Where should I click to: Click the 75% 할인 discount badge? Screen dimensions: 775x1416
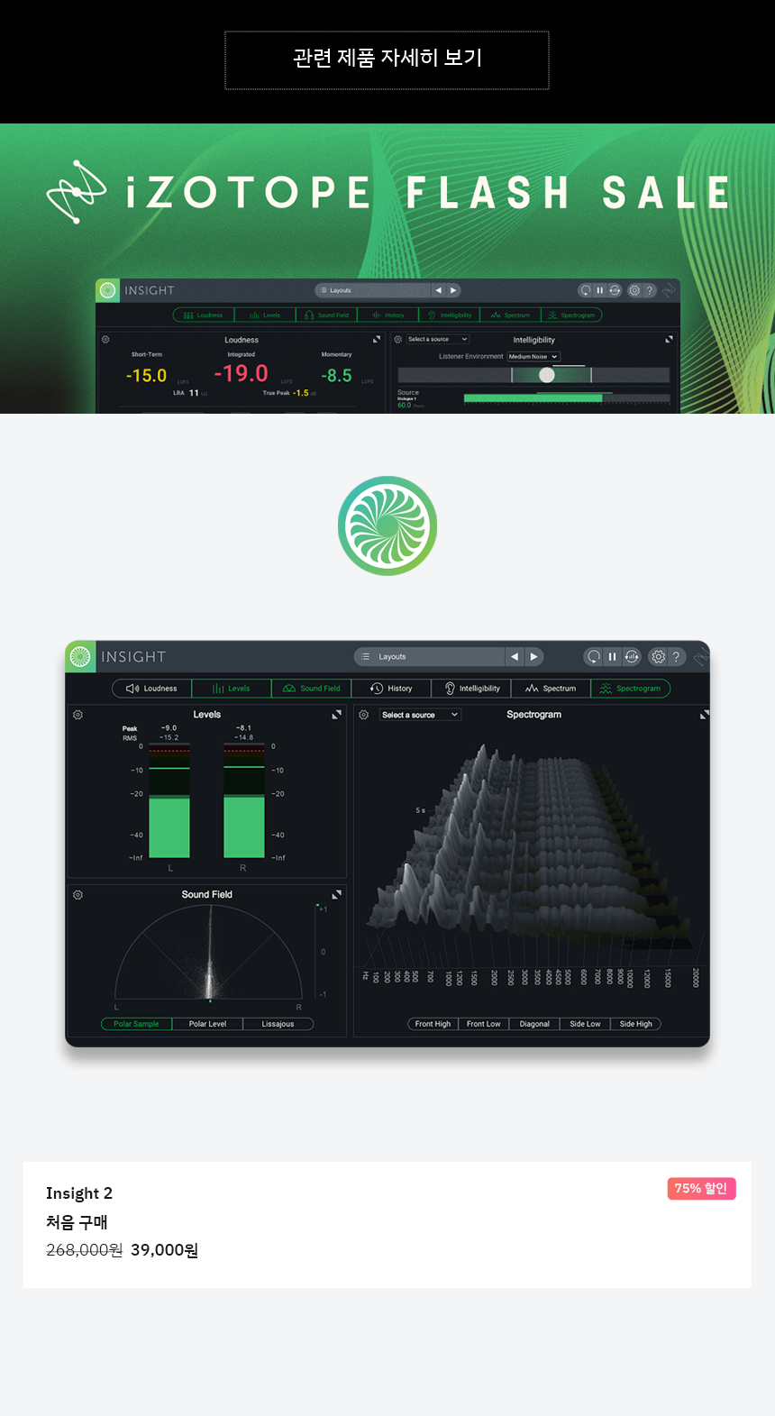(702, 1189)
